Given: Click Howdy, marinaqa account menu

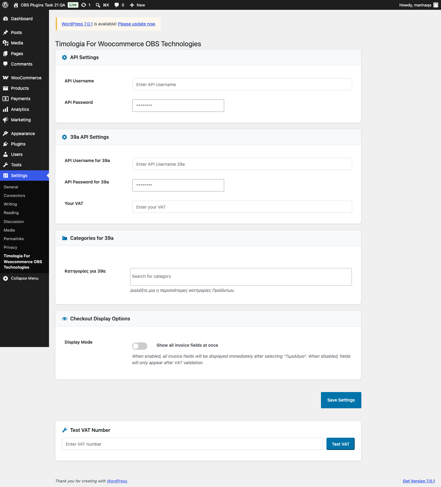Looking at the screenshot, I should tap(419, 5).
